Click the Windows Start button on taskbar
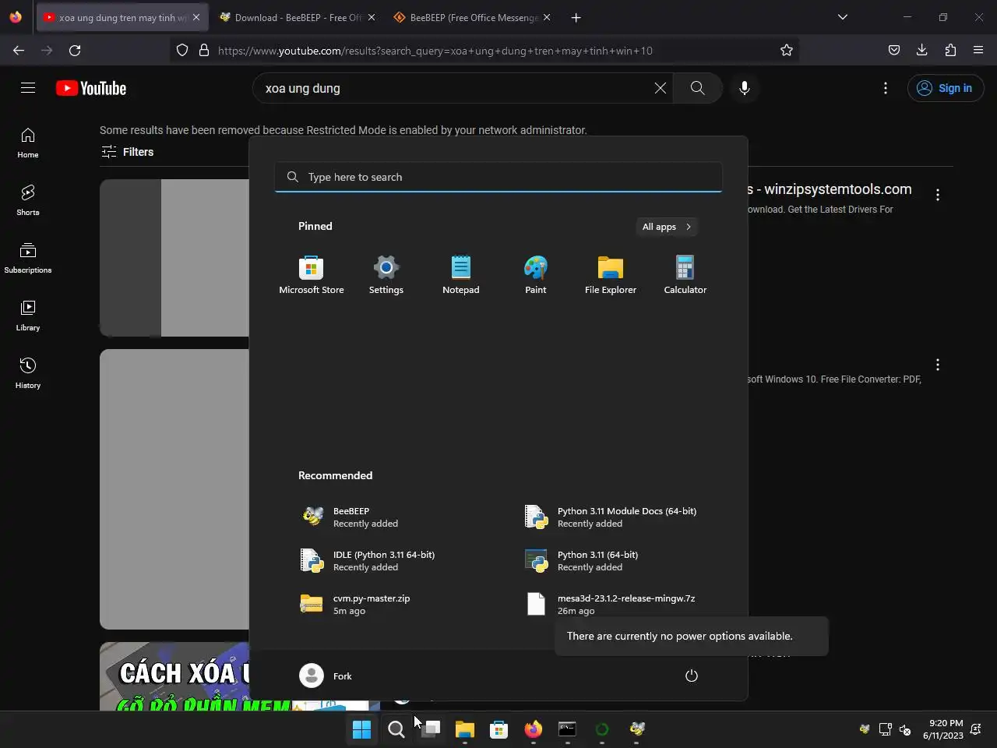997x748 pixels. pyautogui.click(x=361, y=729)
